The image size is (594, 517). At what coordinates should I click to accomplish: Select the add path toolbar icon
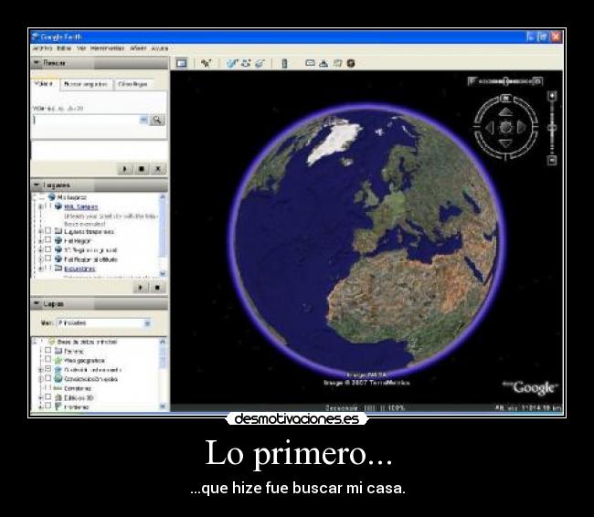pyautogui.click(x=246, y=63)
